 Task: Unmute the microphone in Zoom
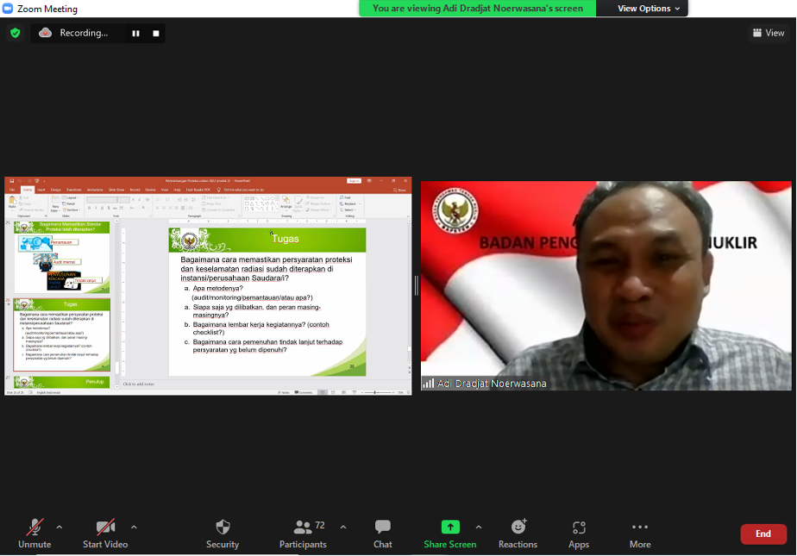pos(35,534)
